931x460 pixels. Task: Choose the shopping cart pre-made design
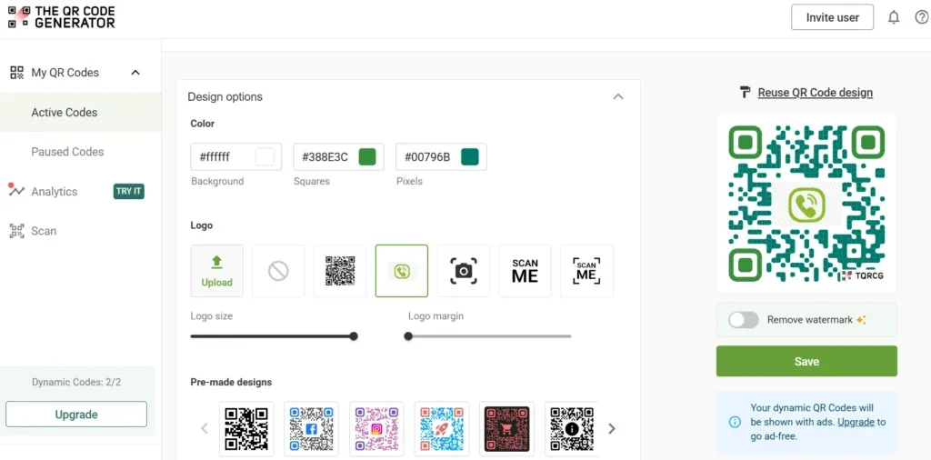pos(506,428)
